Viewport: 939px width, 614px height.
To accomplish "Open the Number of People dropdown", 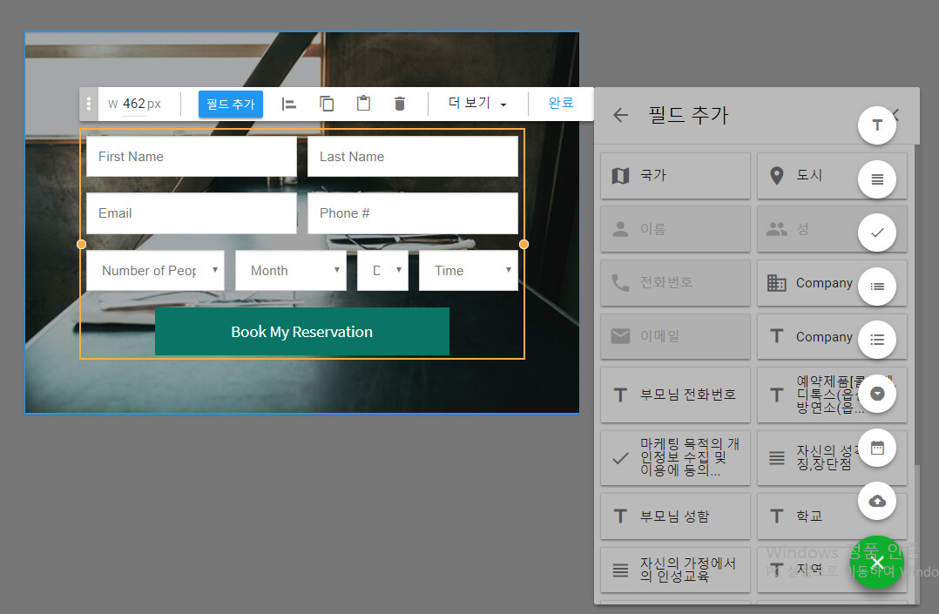I will (155, 271).
